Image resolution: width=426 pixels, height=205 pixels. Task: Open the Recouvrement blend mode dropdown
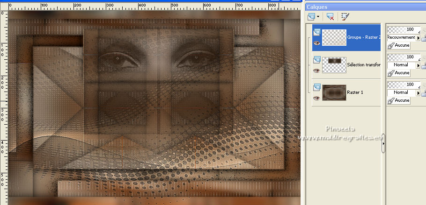[419, 38]
